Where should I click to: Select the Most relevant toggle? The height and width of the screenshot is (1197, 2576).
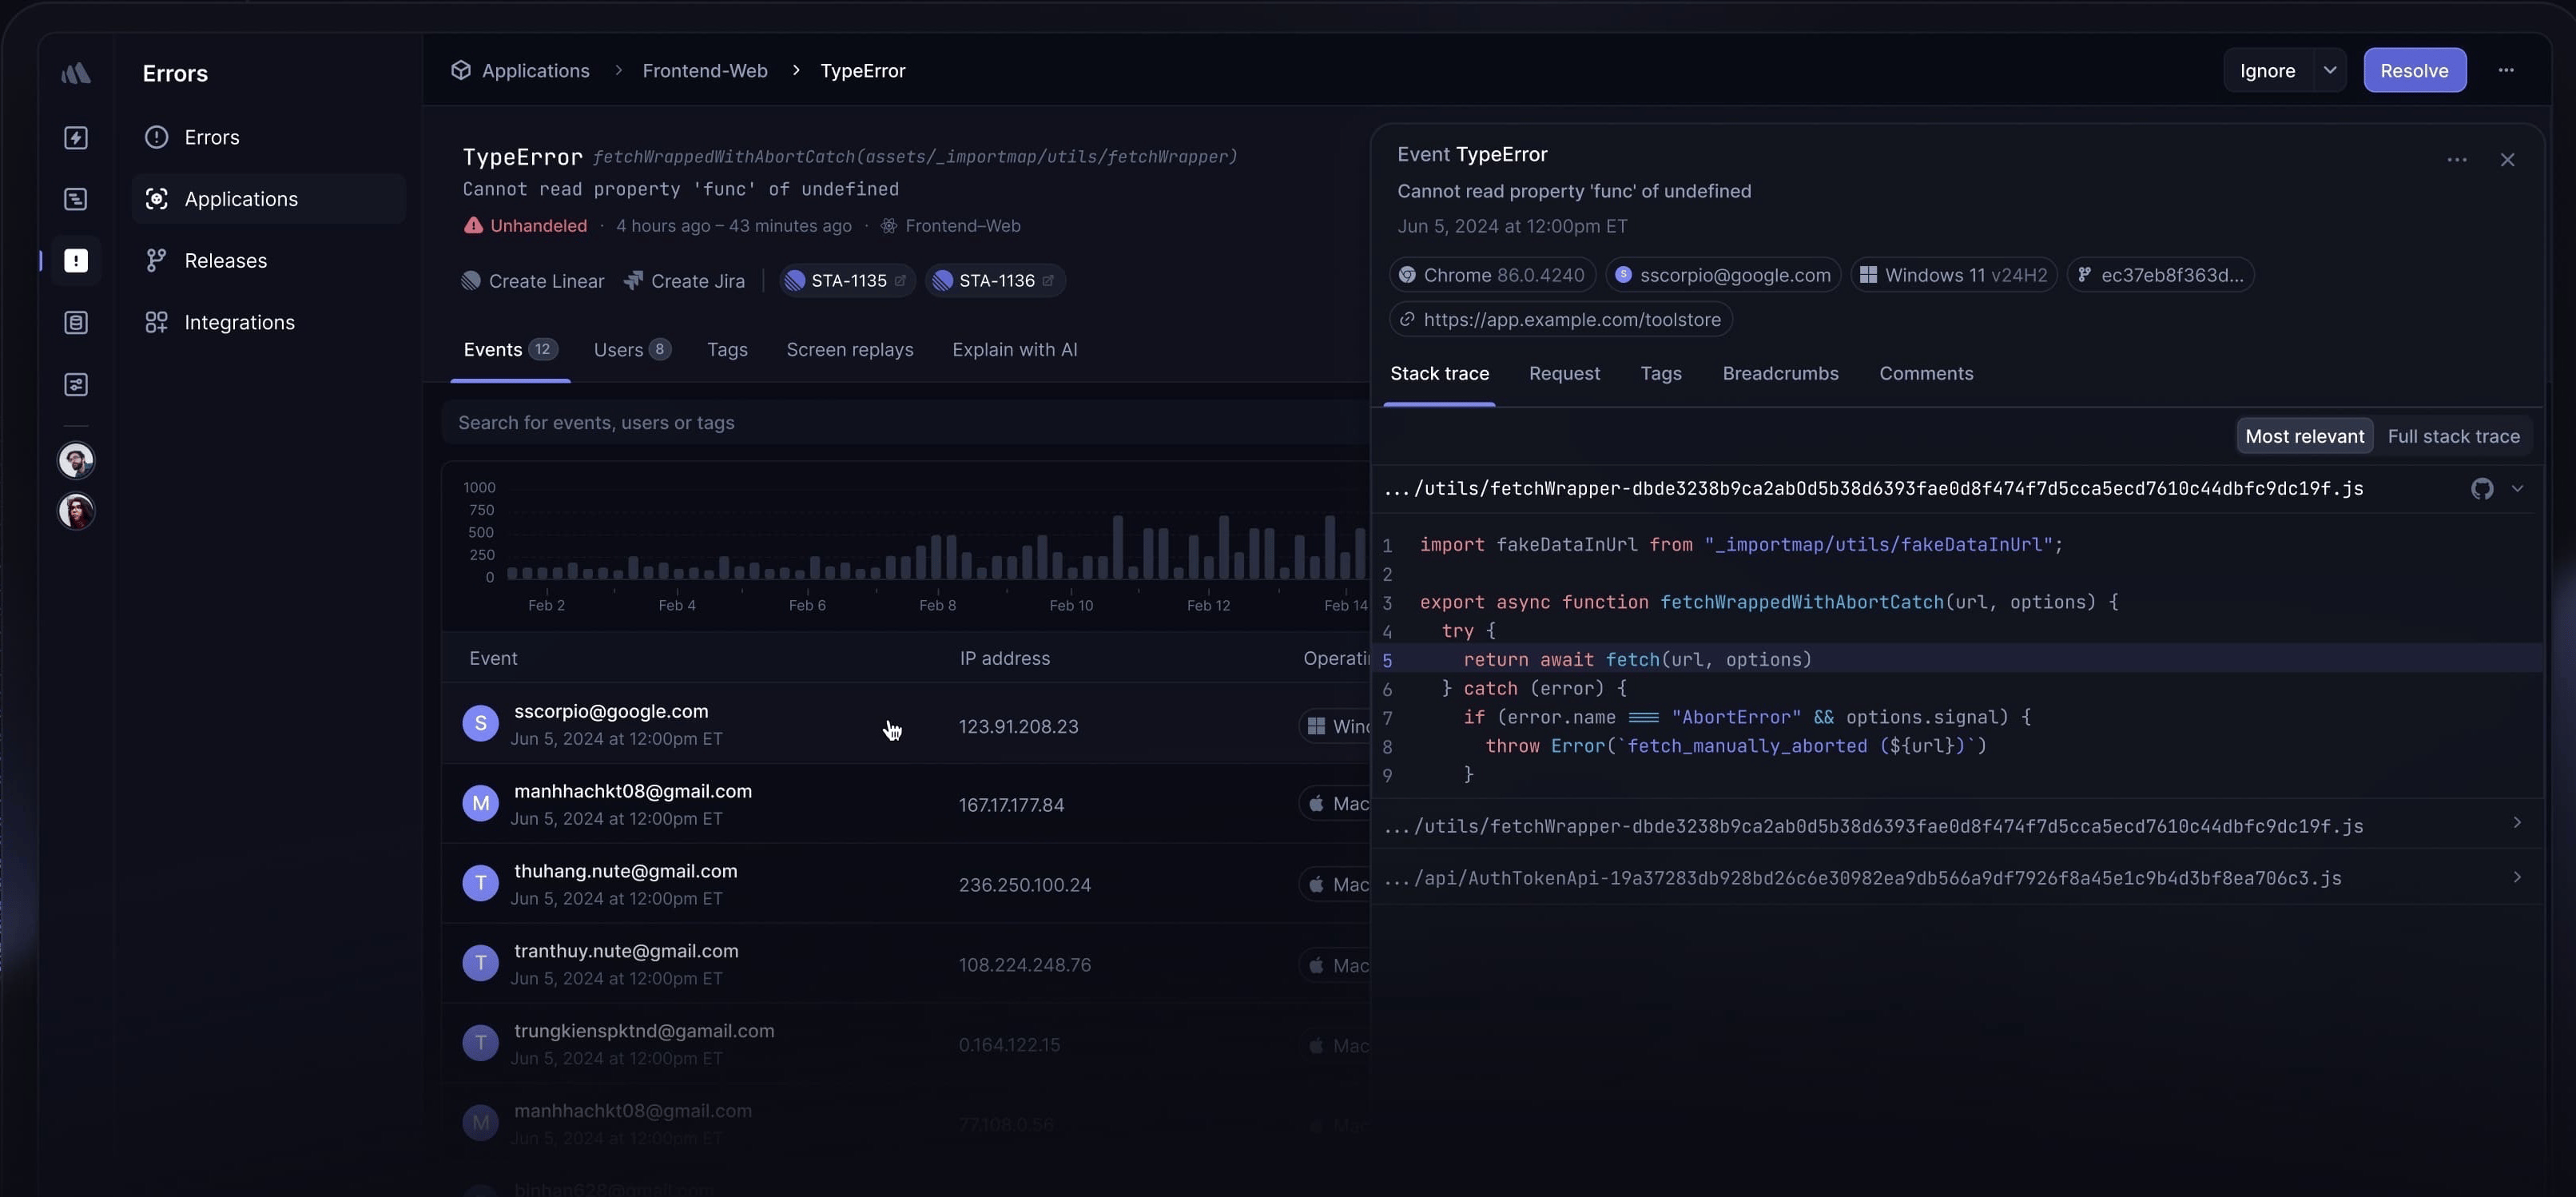tap(2305, 436)
